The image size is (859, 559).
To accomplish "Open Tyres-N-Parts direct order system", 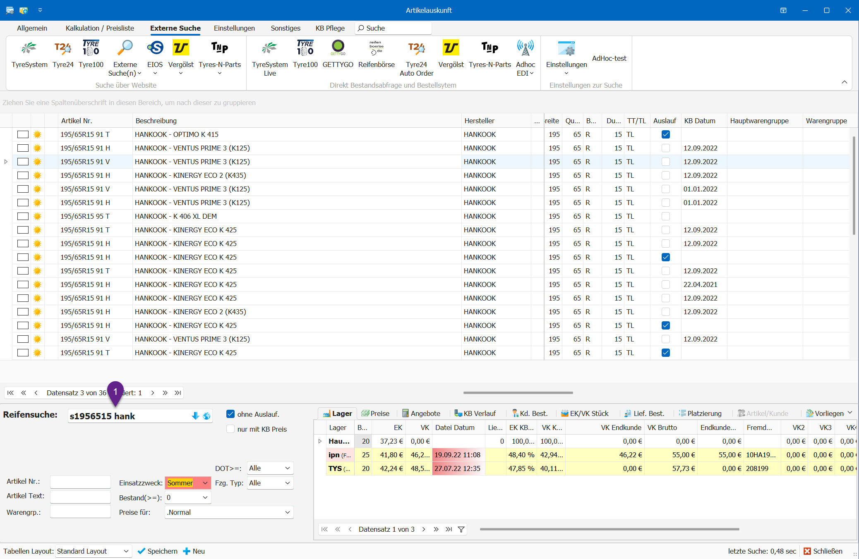I will pos(490,54).
